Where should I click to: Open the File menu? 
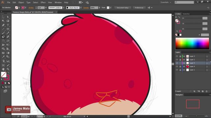(x=9, y=2)
